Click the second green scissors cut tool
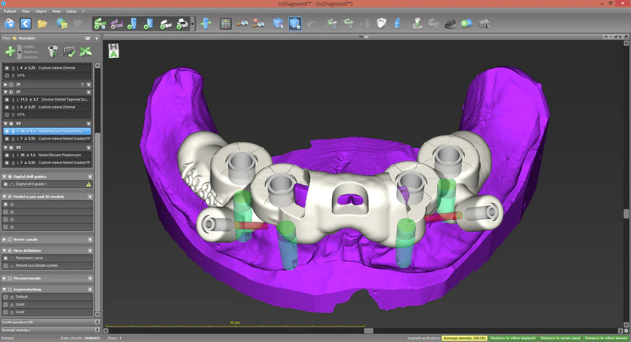Screen dimensions: 631x342 pyautogui.click(x=348, y=24)
